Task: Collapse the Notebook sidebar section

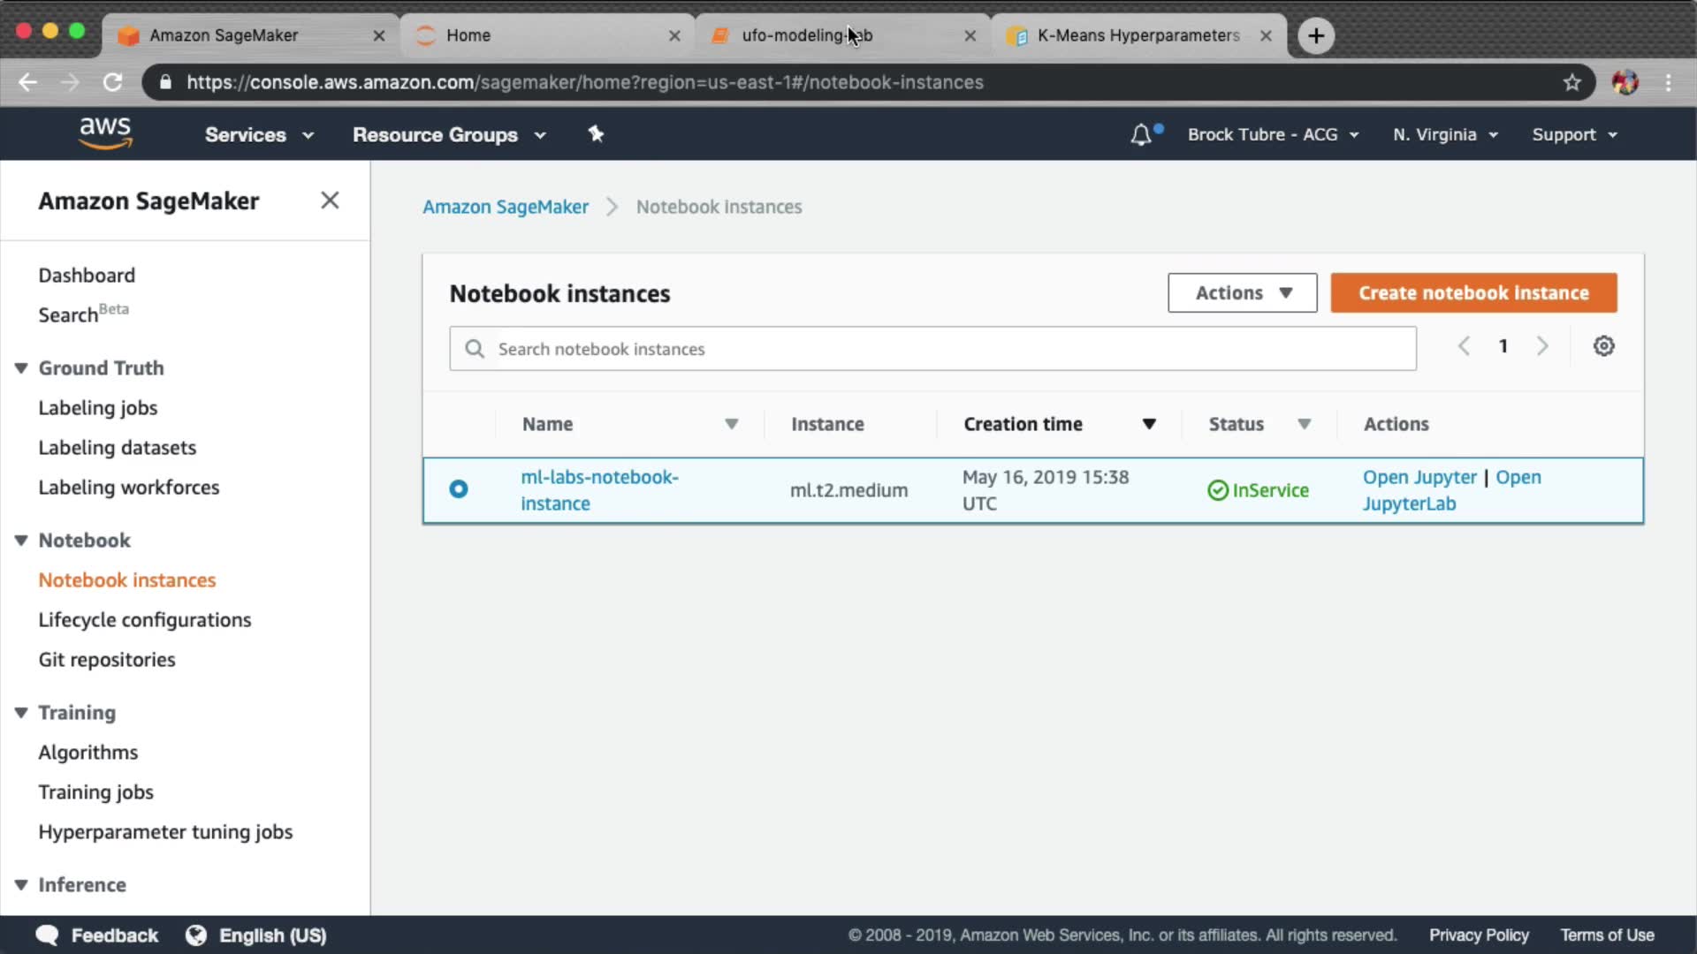Action: pyautogui.click(x=21, y=541)
